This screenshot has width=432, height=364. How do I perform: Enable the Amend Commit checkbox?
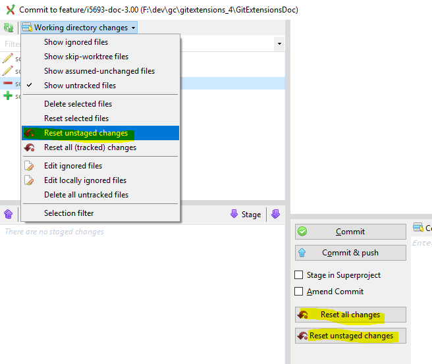coord(299,292)
